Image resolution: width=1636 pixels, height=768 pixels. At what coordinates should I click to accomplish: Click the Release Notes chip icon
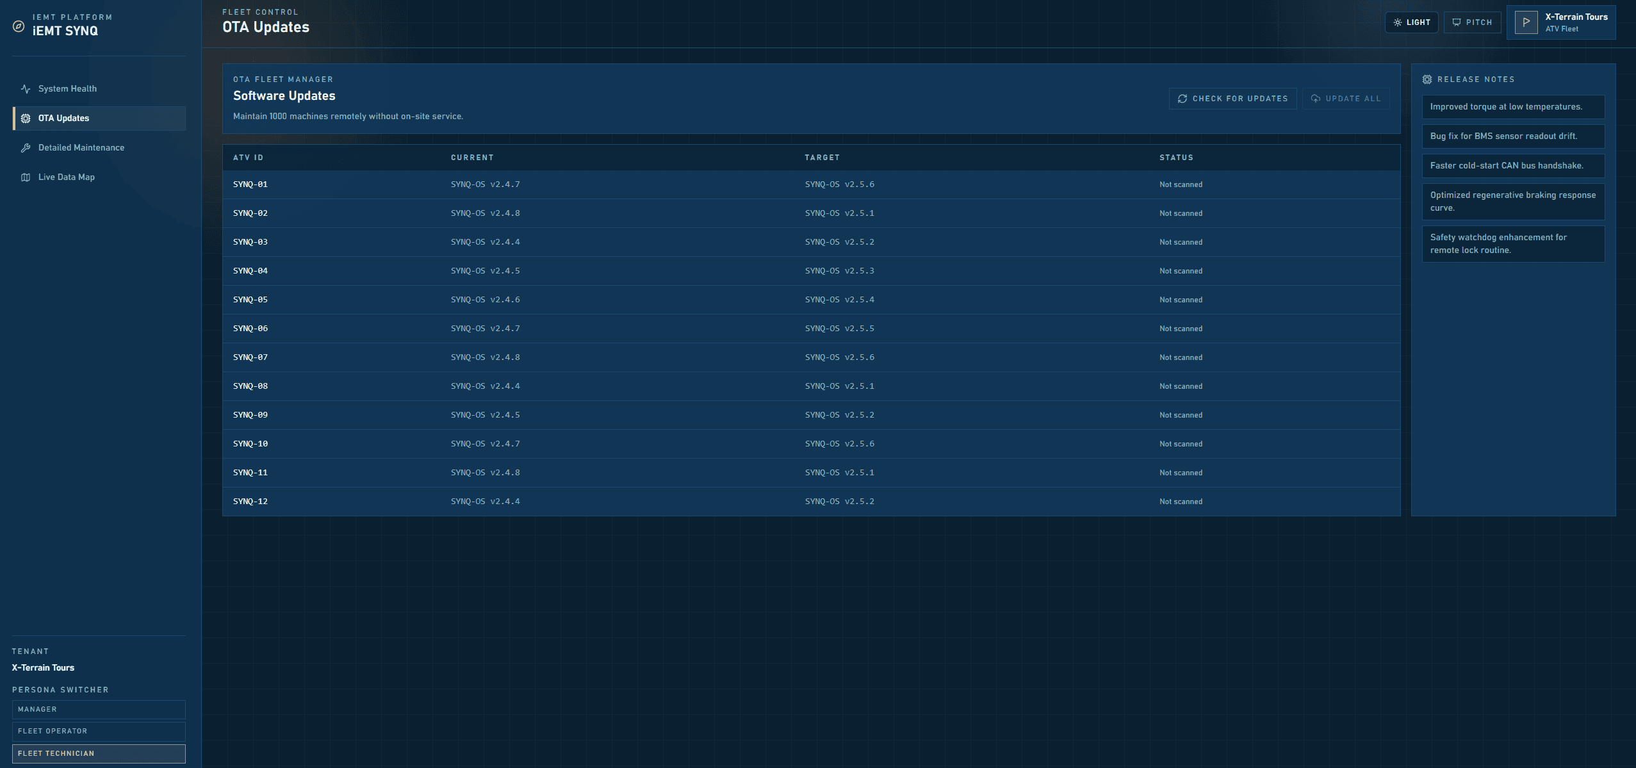click(x=1427, y=79)
